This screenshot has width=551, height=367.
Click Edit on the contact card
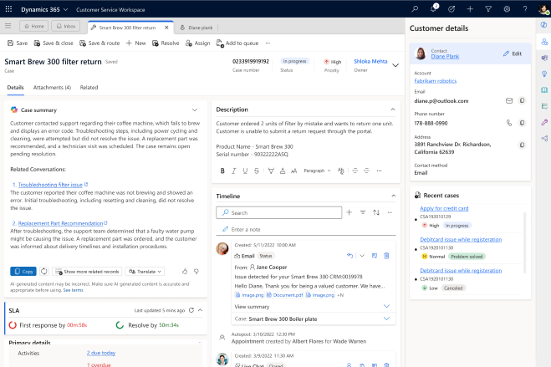(513, 54)
